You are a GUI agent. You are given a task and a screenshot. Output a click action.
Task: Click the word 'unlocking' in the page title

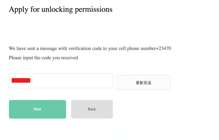(57, 9)
